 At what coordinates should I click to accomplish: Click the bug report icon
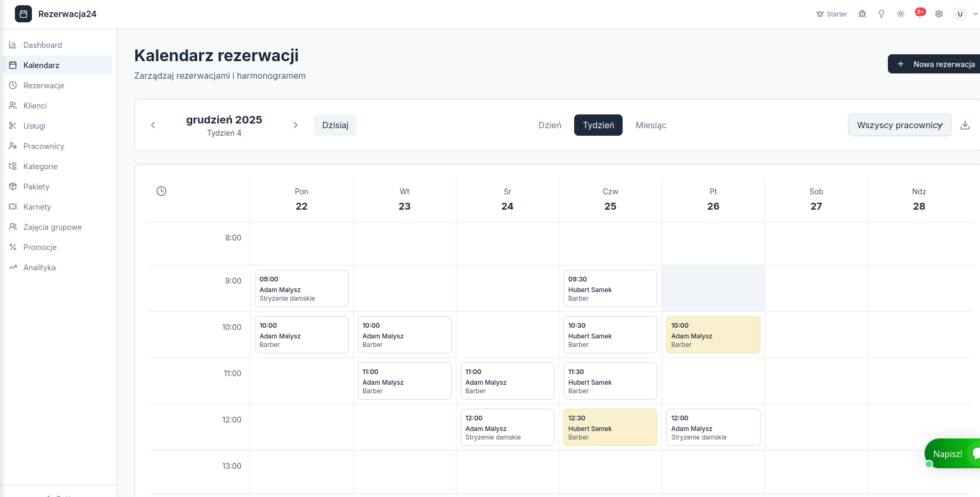(862, 14)
